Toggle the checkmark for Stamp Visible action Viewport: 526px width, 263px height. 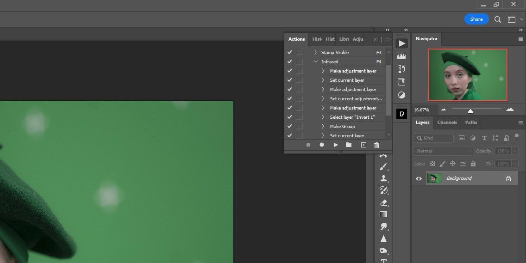click(x=289, y=52)
